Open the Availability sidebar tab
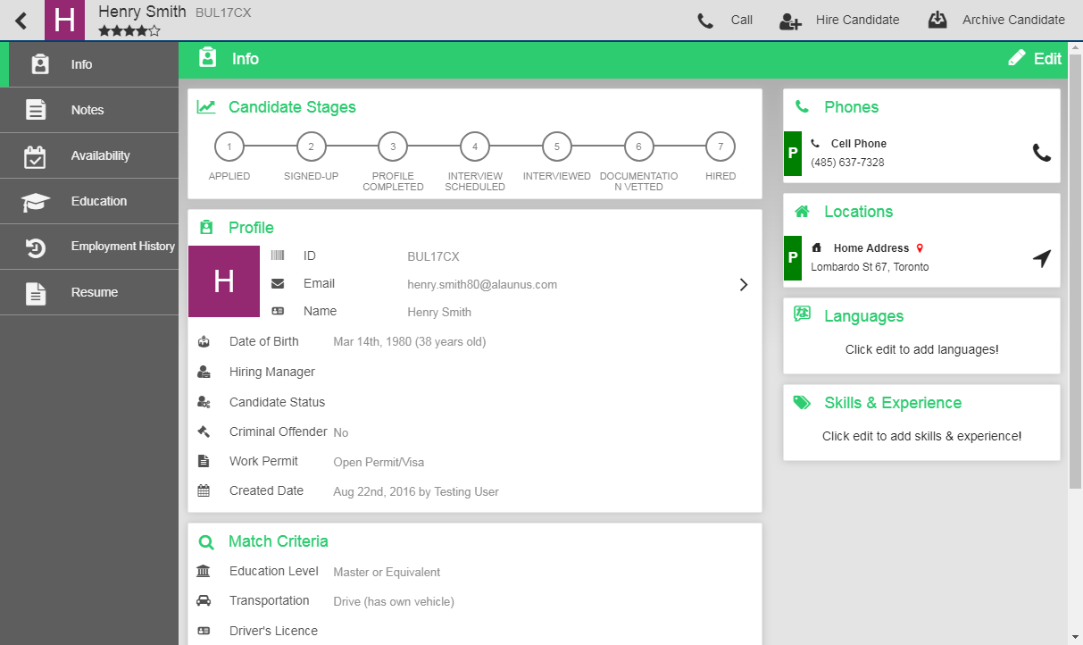Viewport: 1083px width, 645px height. pos(89,155)
